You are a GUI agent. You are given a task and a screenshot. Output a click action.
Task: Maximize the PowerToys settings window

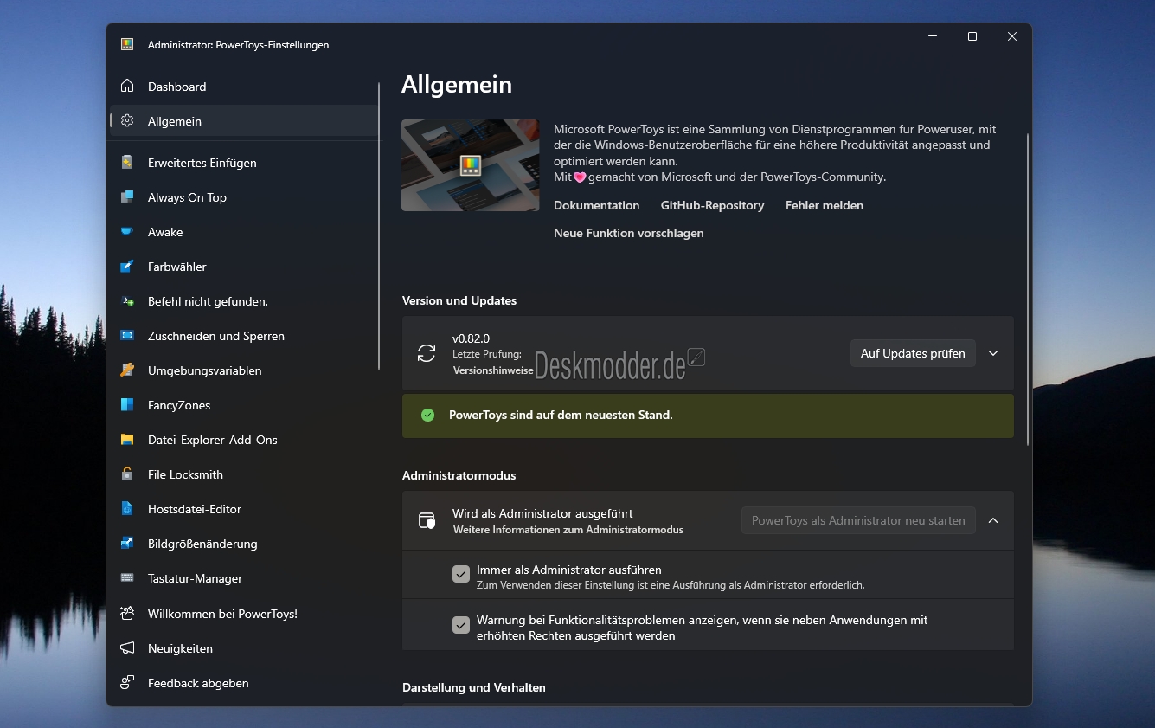[972, 36]
